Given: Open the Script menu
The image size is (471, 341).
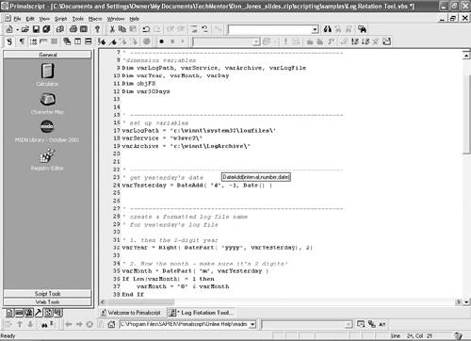Looking at the screenshot, I should [60, 19].
